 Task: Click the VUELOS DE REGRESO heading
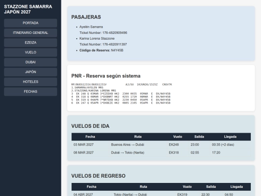pos(98,176)
